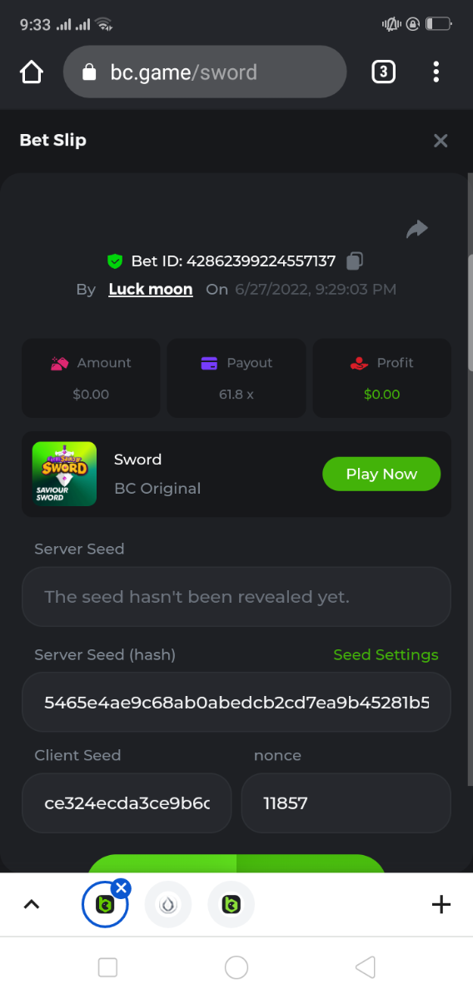Close the active BC.Game tab in group

point(121,888)
